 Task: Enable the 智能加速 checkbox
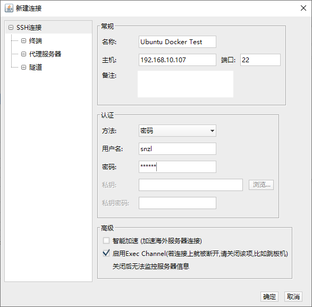[x=106, y=240]
